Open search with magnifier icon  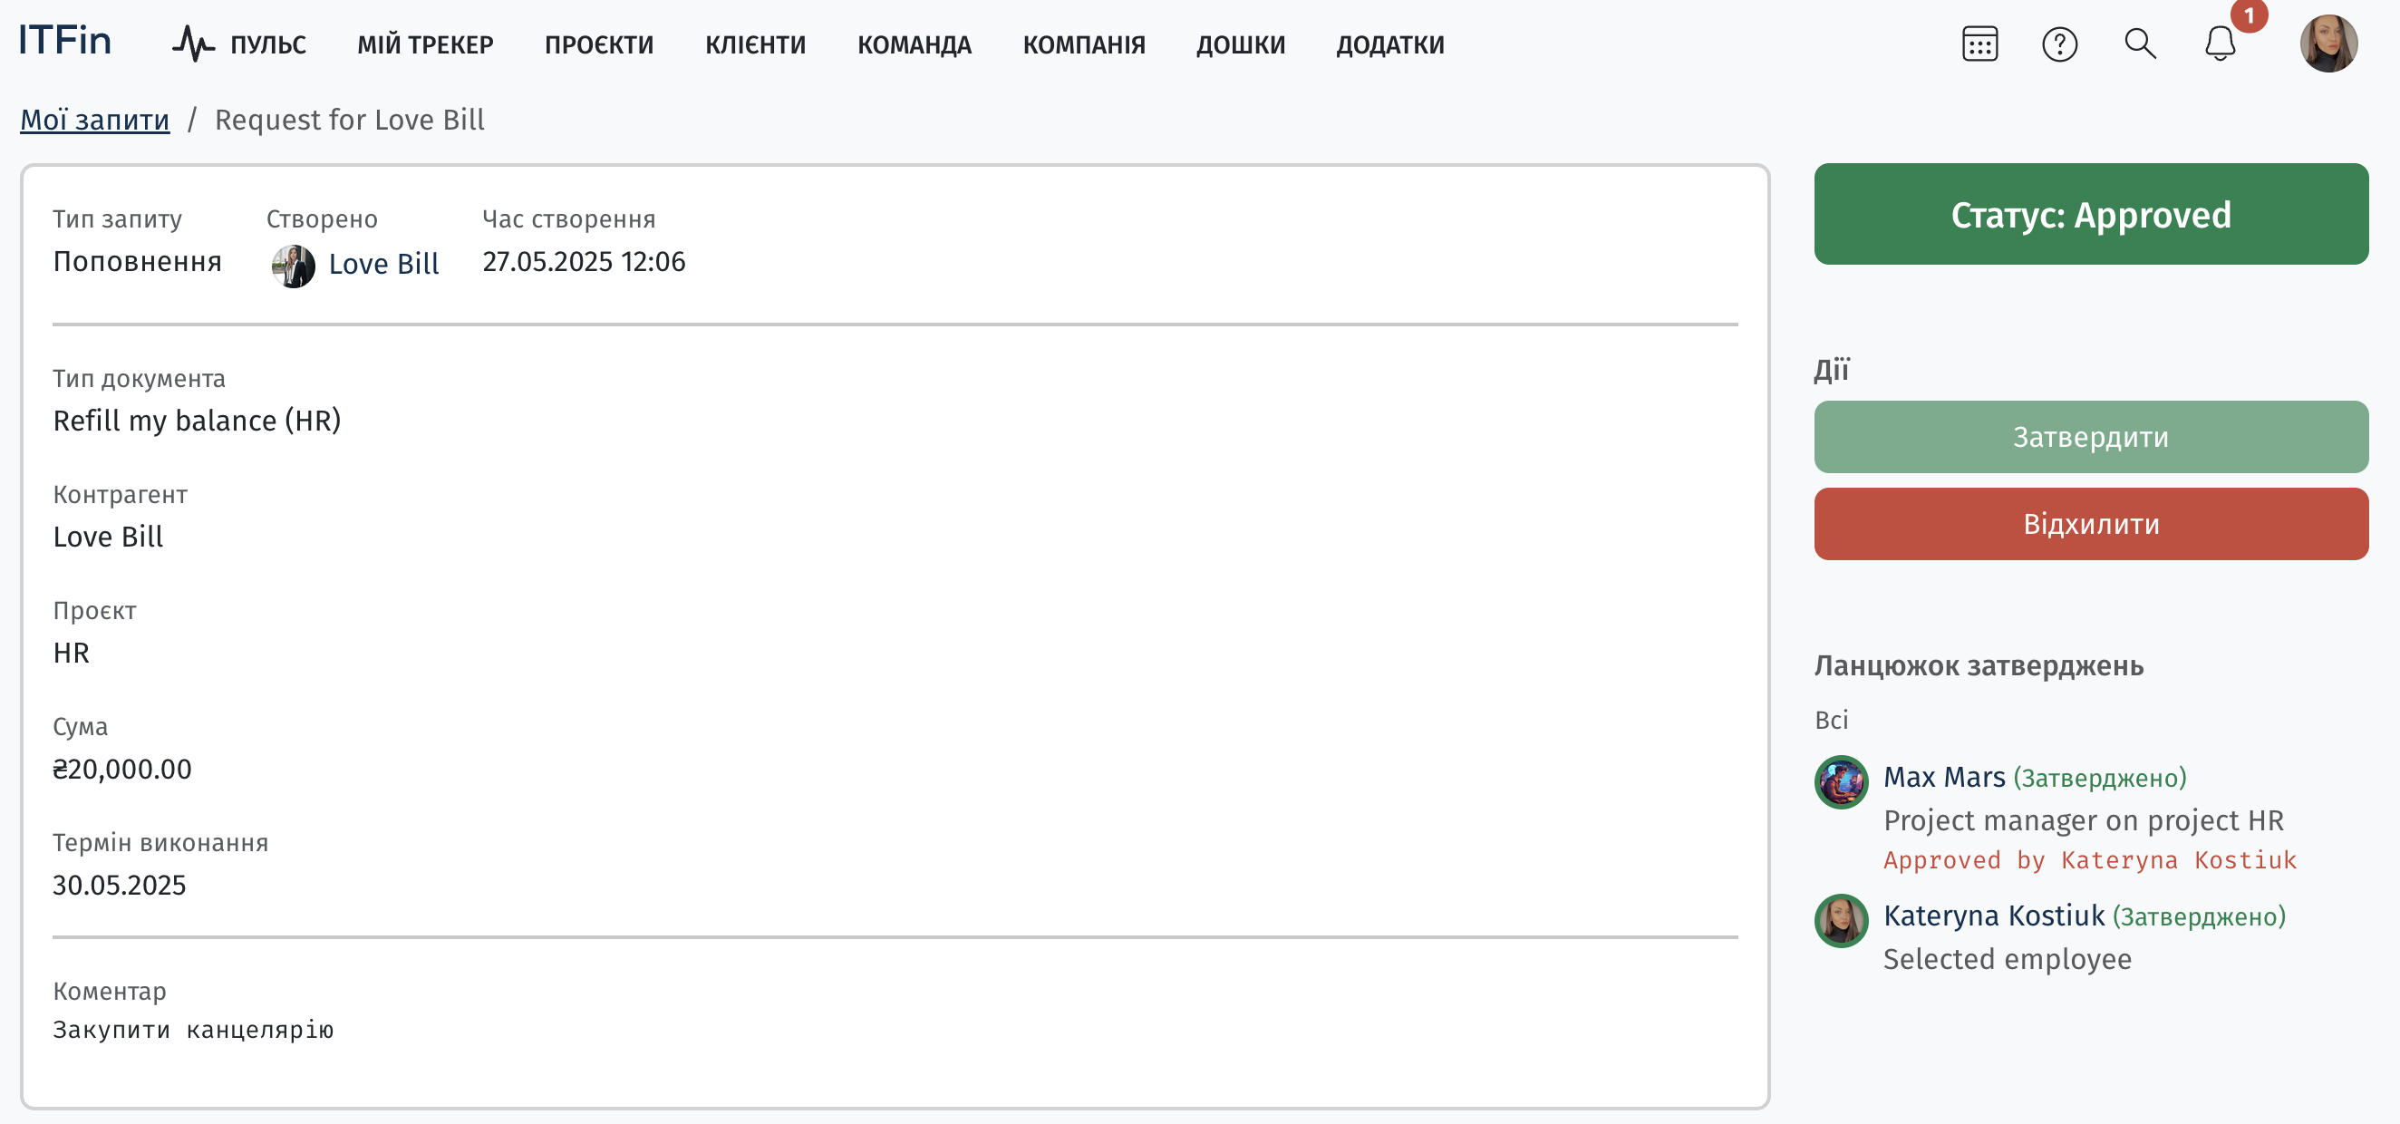(x=2140, y=44)
